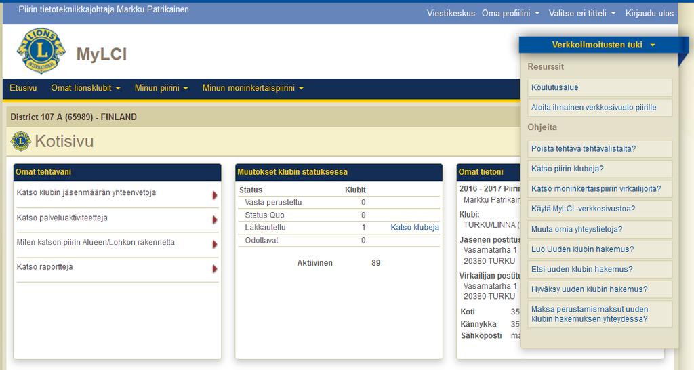Click the Odottavat status label
694x370 pixels.
262,241
